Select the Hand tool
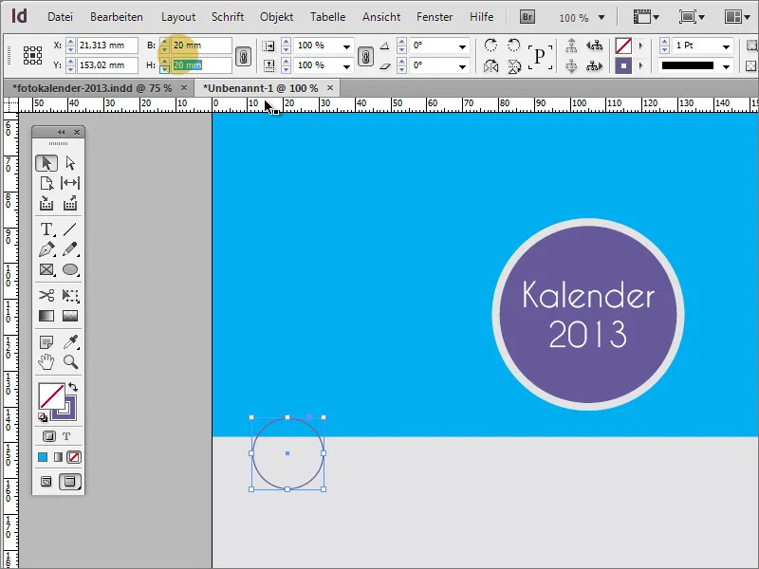 46,362
